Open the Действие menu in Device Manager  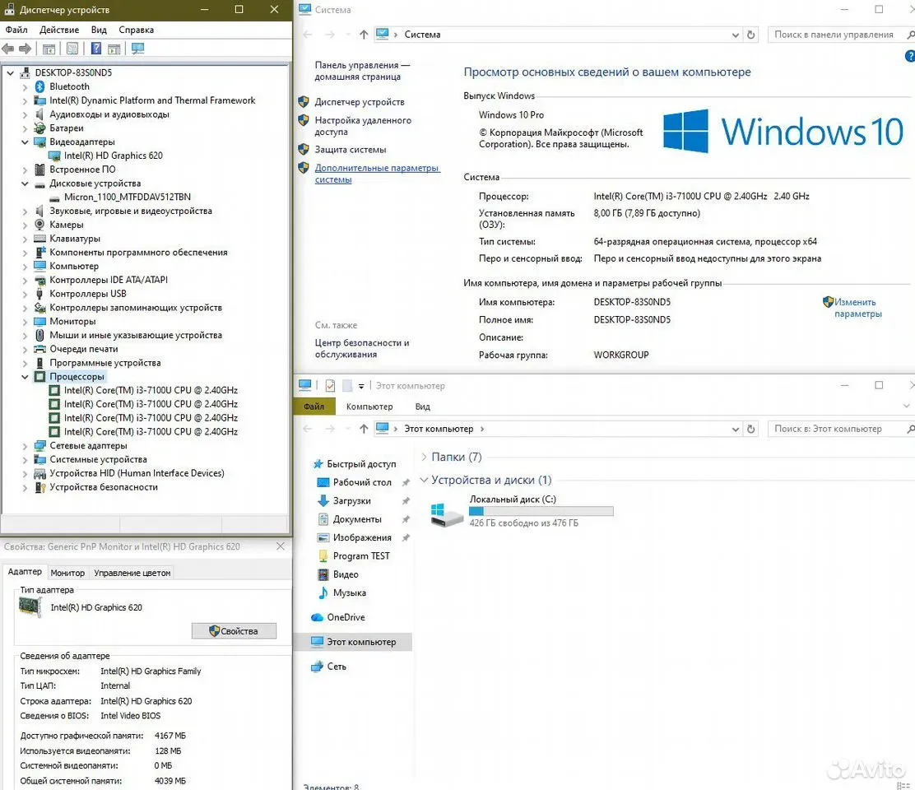coord(59,30)
